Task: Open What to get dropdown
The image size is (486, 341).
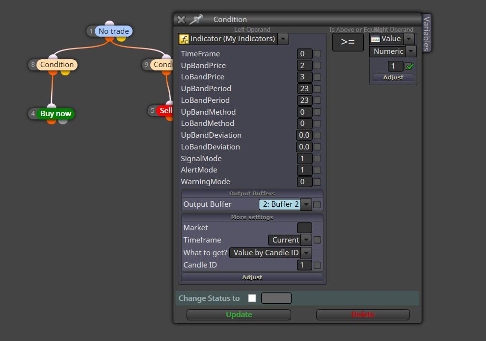Action: (x=306, y=253)
